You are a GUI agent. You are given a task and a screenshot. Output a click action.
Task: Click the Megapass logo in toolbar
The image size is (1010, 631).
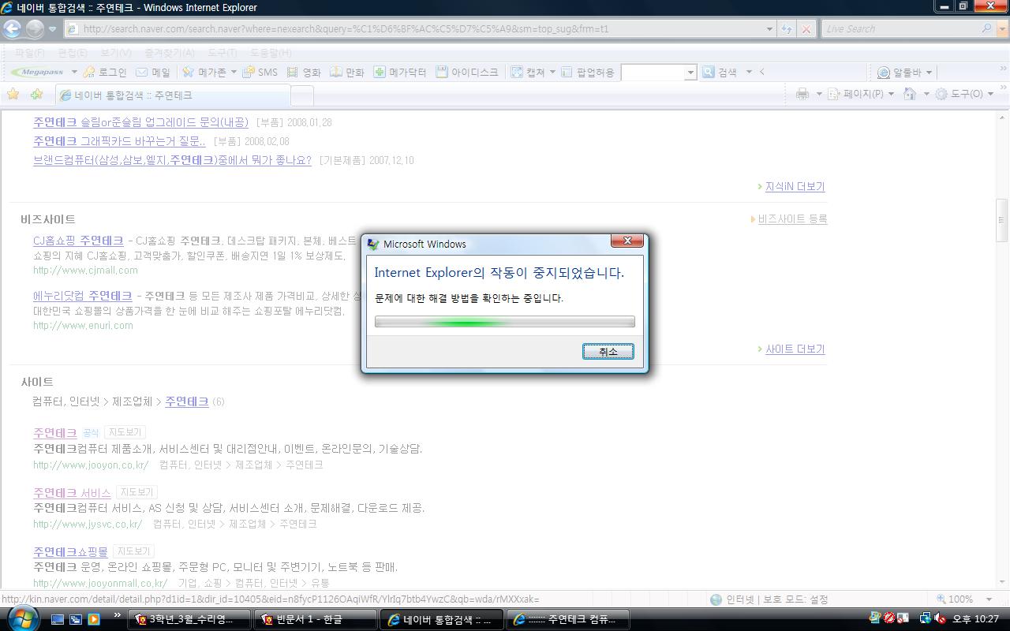[37, 72]
